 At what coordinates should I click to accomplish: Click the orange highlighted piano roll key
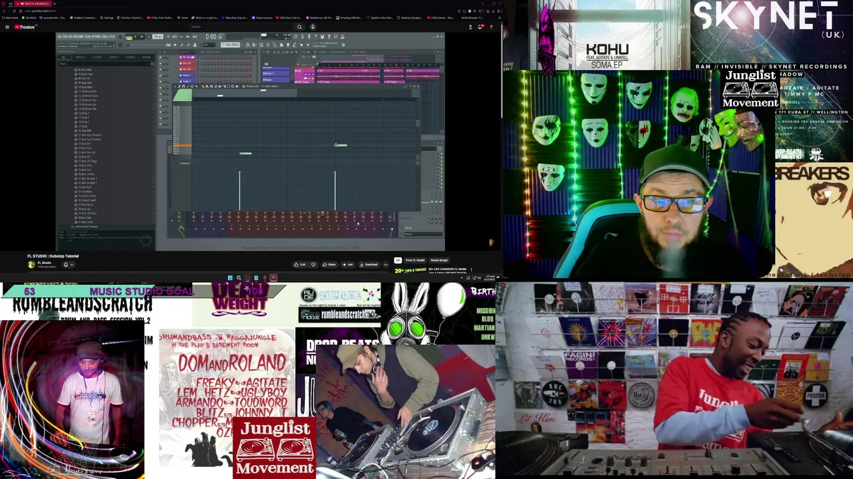pyautogui.click(x=183, y=145)
